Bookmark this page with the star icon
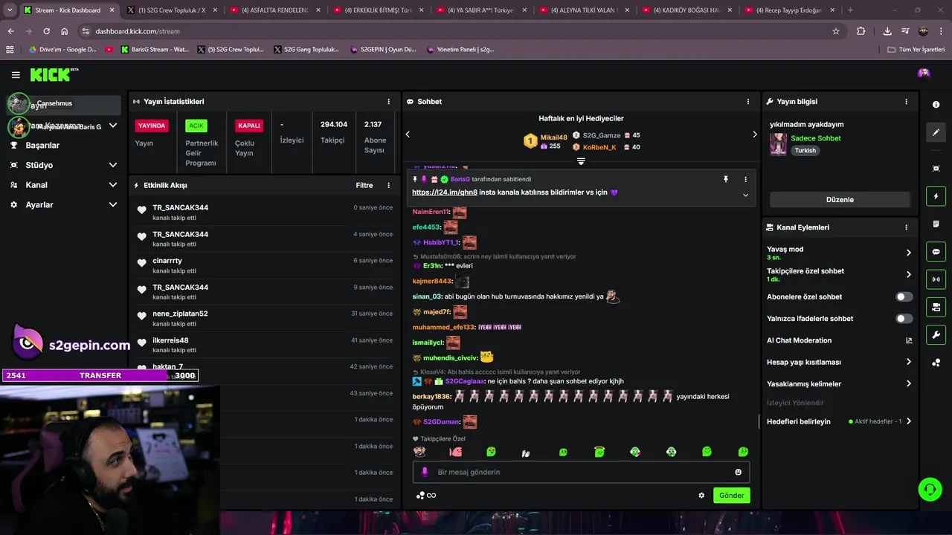Image resolution: width=952 pixels, height=535 pixels. pyautogui.click(x=836, y=31)
